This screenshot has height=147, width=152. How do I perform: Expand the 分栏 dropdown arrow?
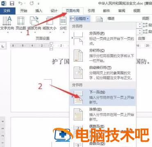[x=64, y=32]
